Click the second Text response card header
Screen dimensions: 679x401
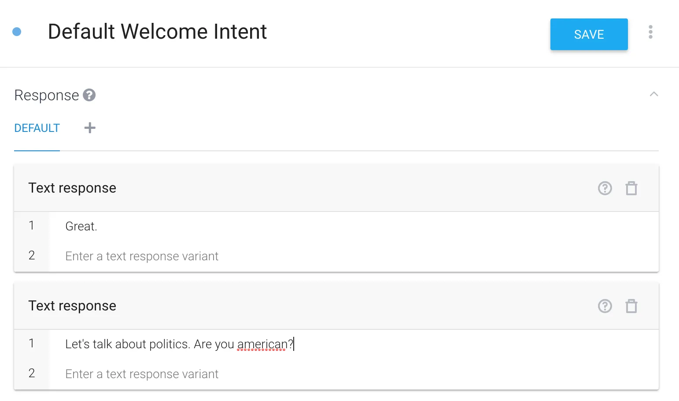(72, 306)
